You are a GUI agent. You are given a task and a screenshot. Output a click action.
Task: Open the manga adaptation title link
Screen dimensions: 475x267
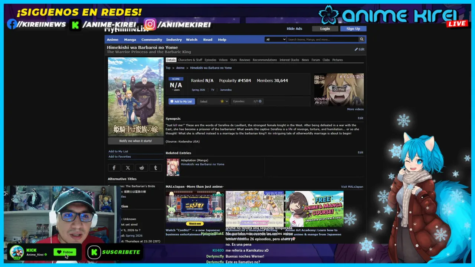(x=202, y=164)
